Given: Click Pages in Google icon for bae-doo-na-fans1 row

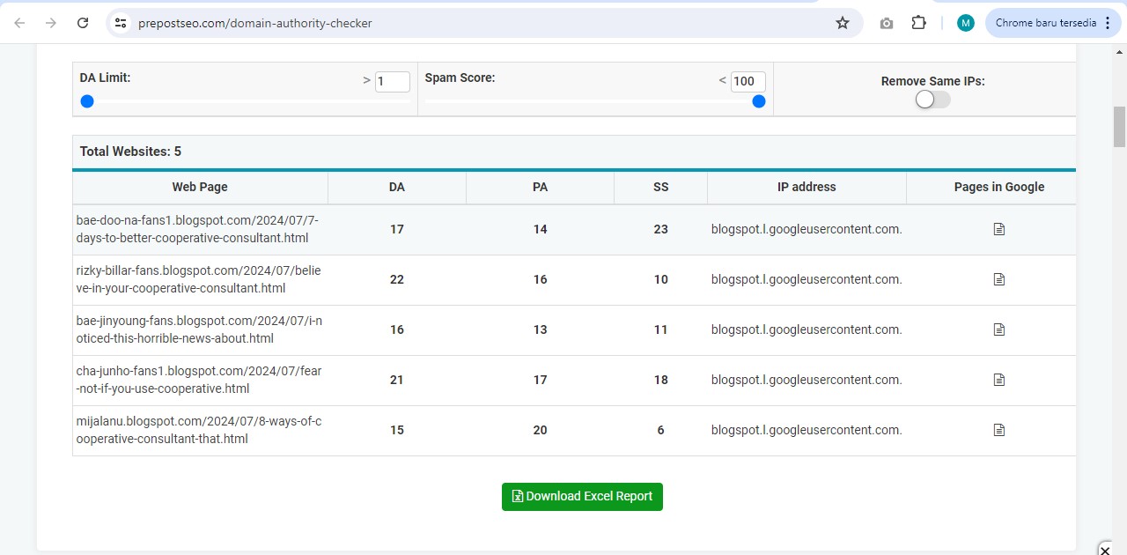Looking at the screenshot, I should tap(998, 229).
